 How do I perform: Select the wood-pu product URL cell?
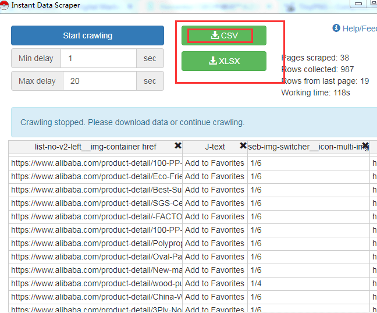tap(95, 284)
